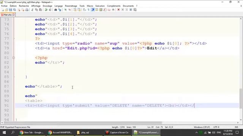Open the Folder as Workspace icon
The image size is (243, 136).
coord(109,10)
